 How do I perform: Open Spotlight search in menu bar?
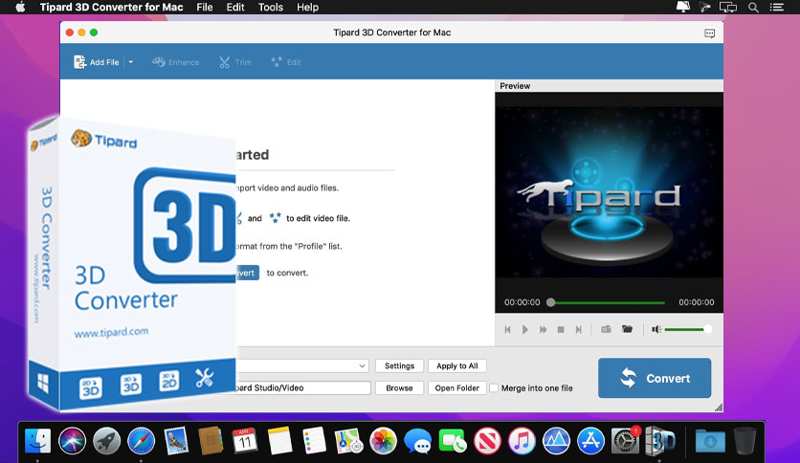click(753, 7)
